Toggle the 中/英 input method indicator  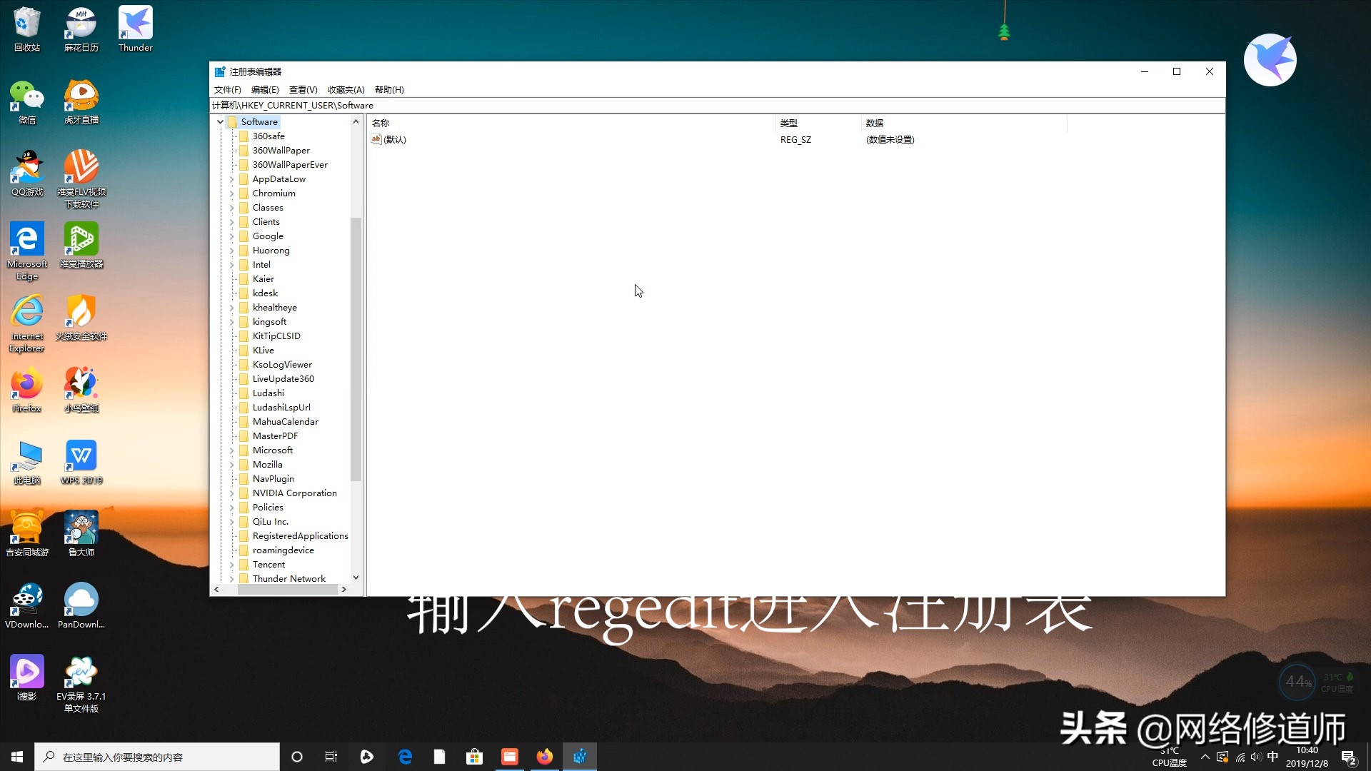pos(1273,757)
